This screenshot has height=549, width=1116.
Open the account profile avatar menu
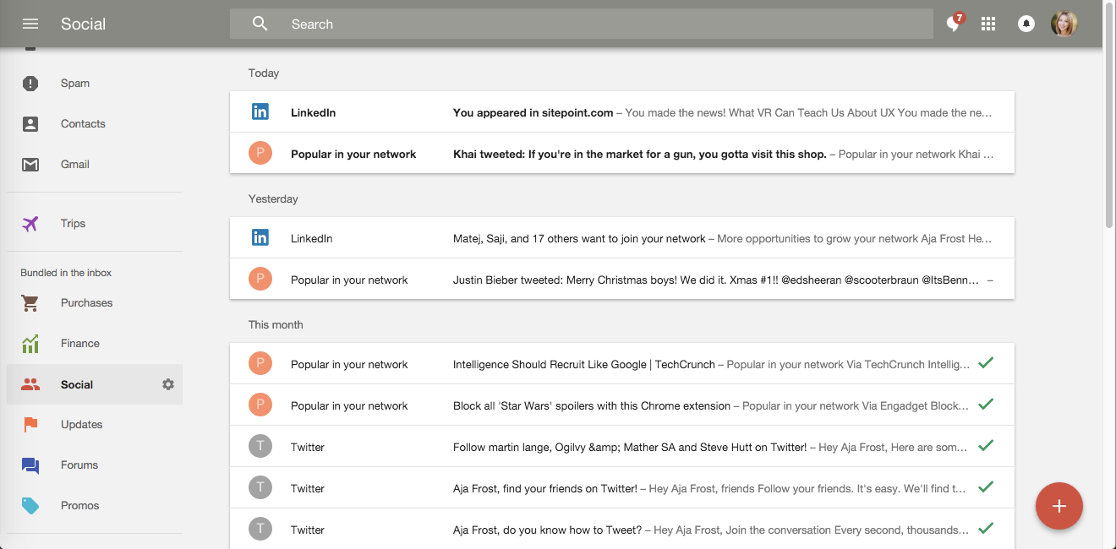click(1064, 24)
